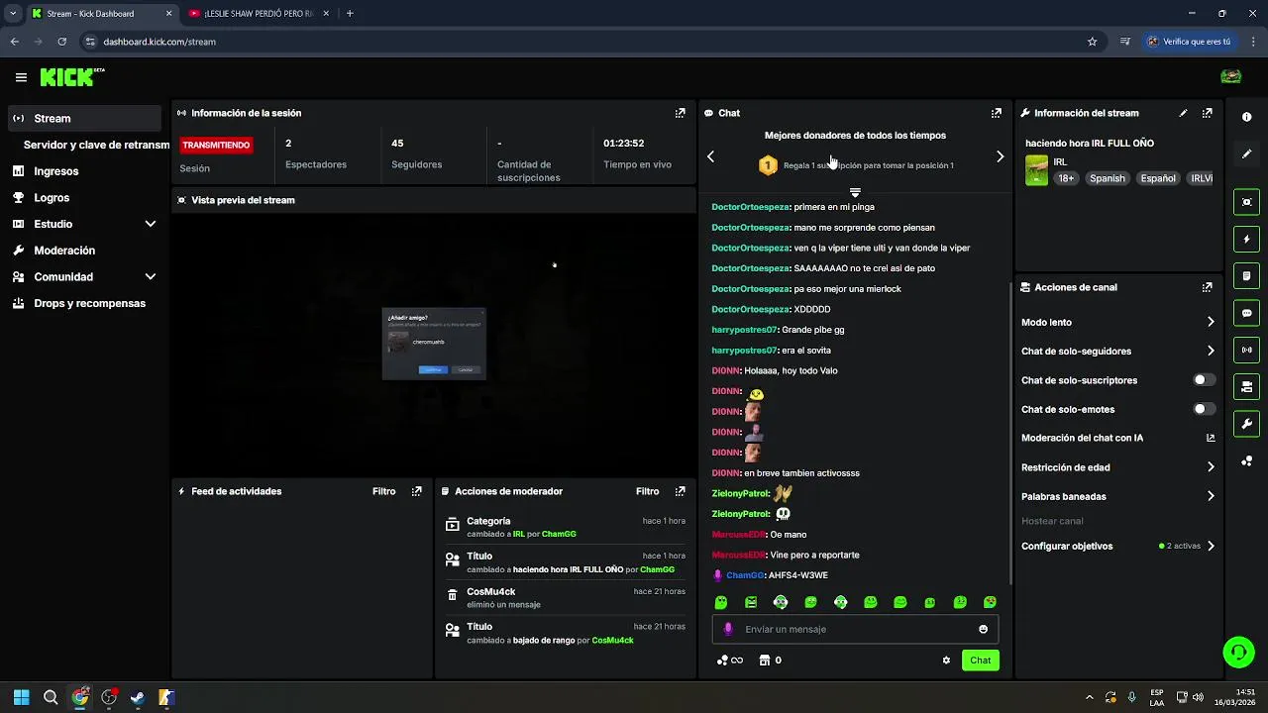
Task: Select the first green emote in quick bar
Action: pyautogui.click(x=721, y=602)
